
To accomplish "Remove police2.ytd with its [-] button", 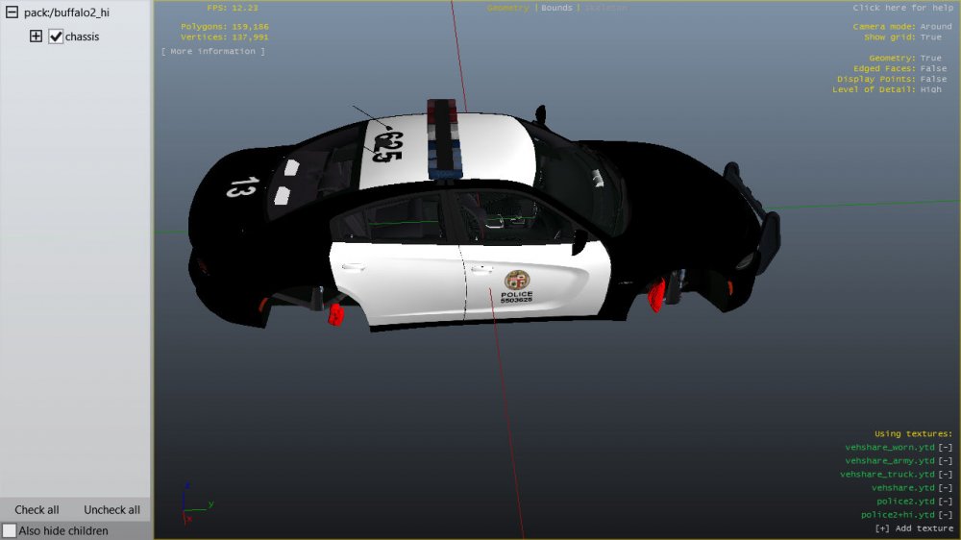I will [x=946, y=502].
